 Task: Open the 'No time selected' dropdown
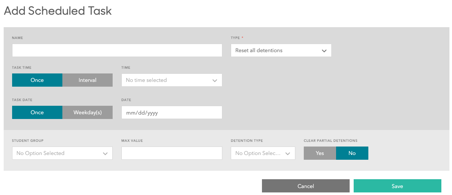tap(165, 80)
